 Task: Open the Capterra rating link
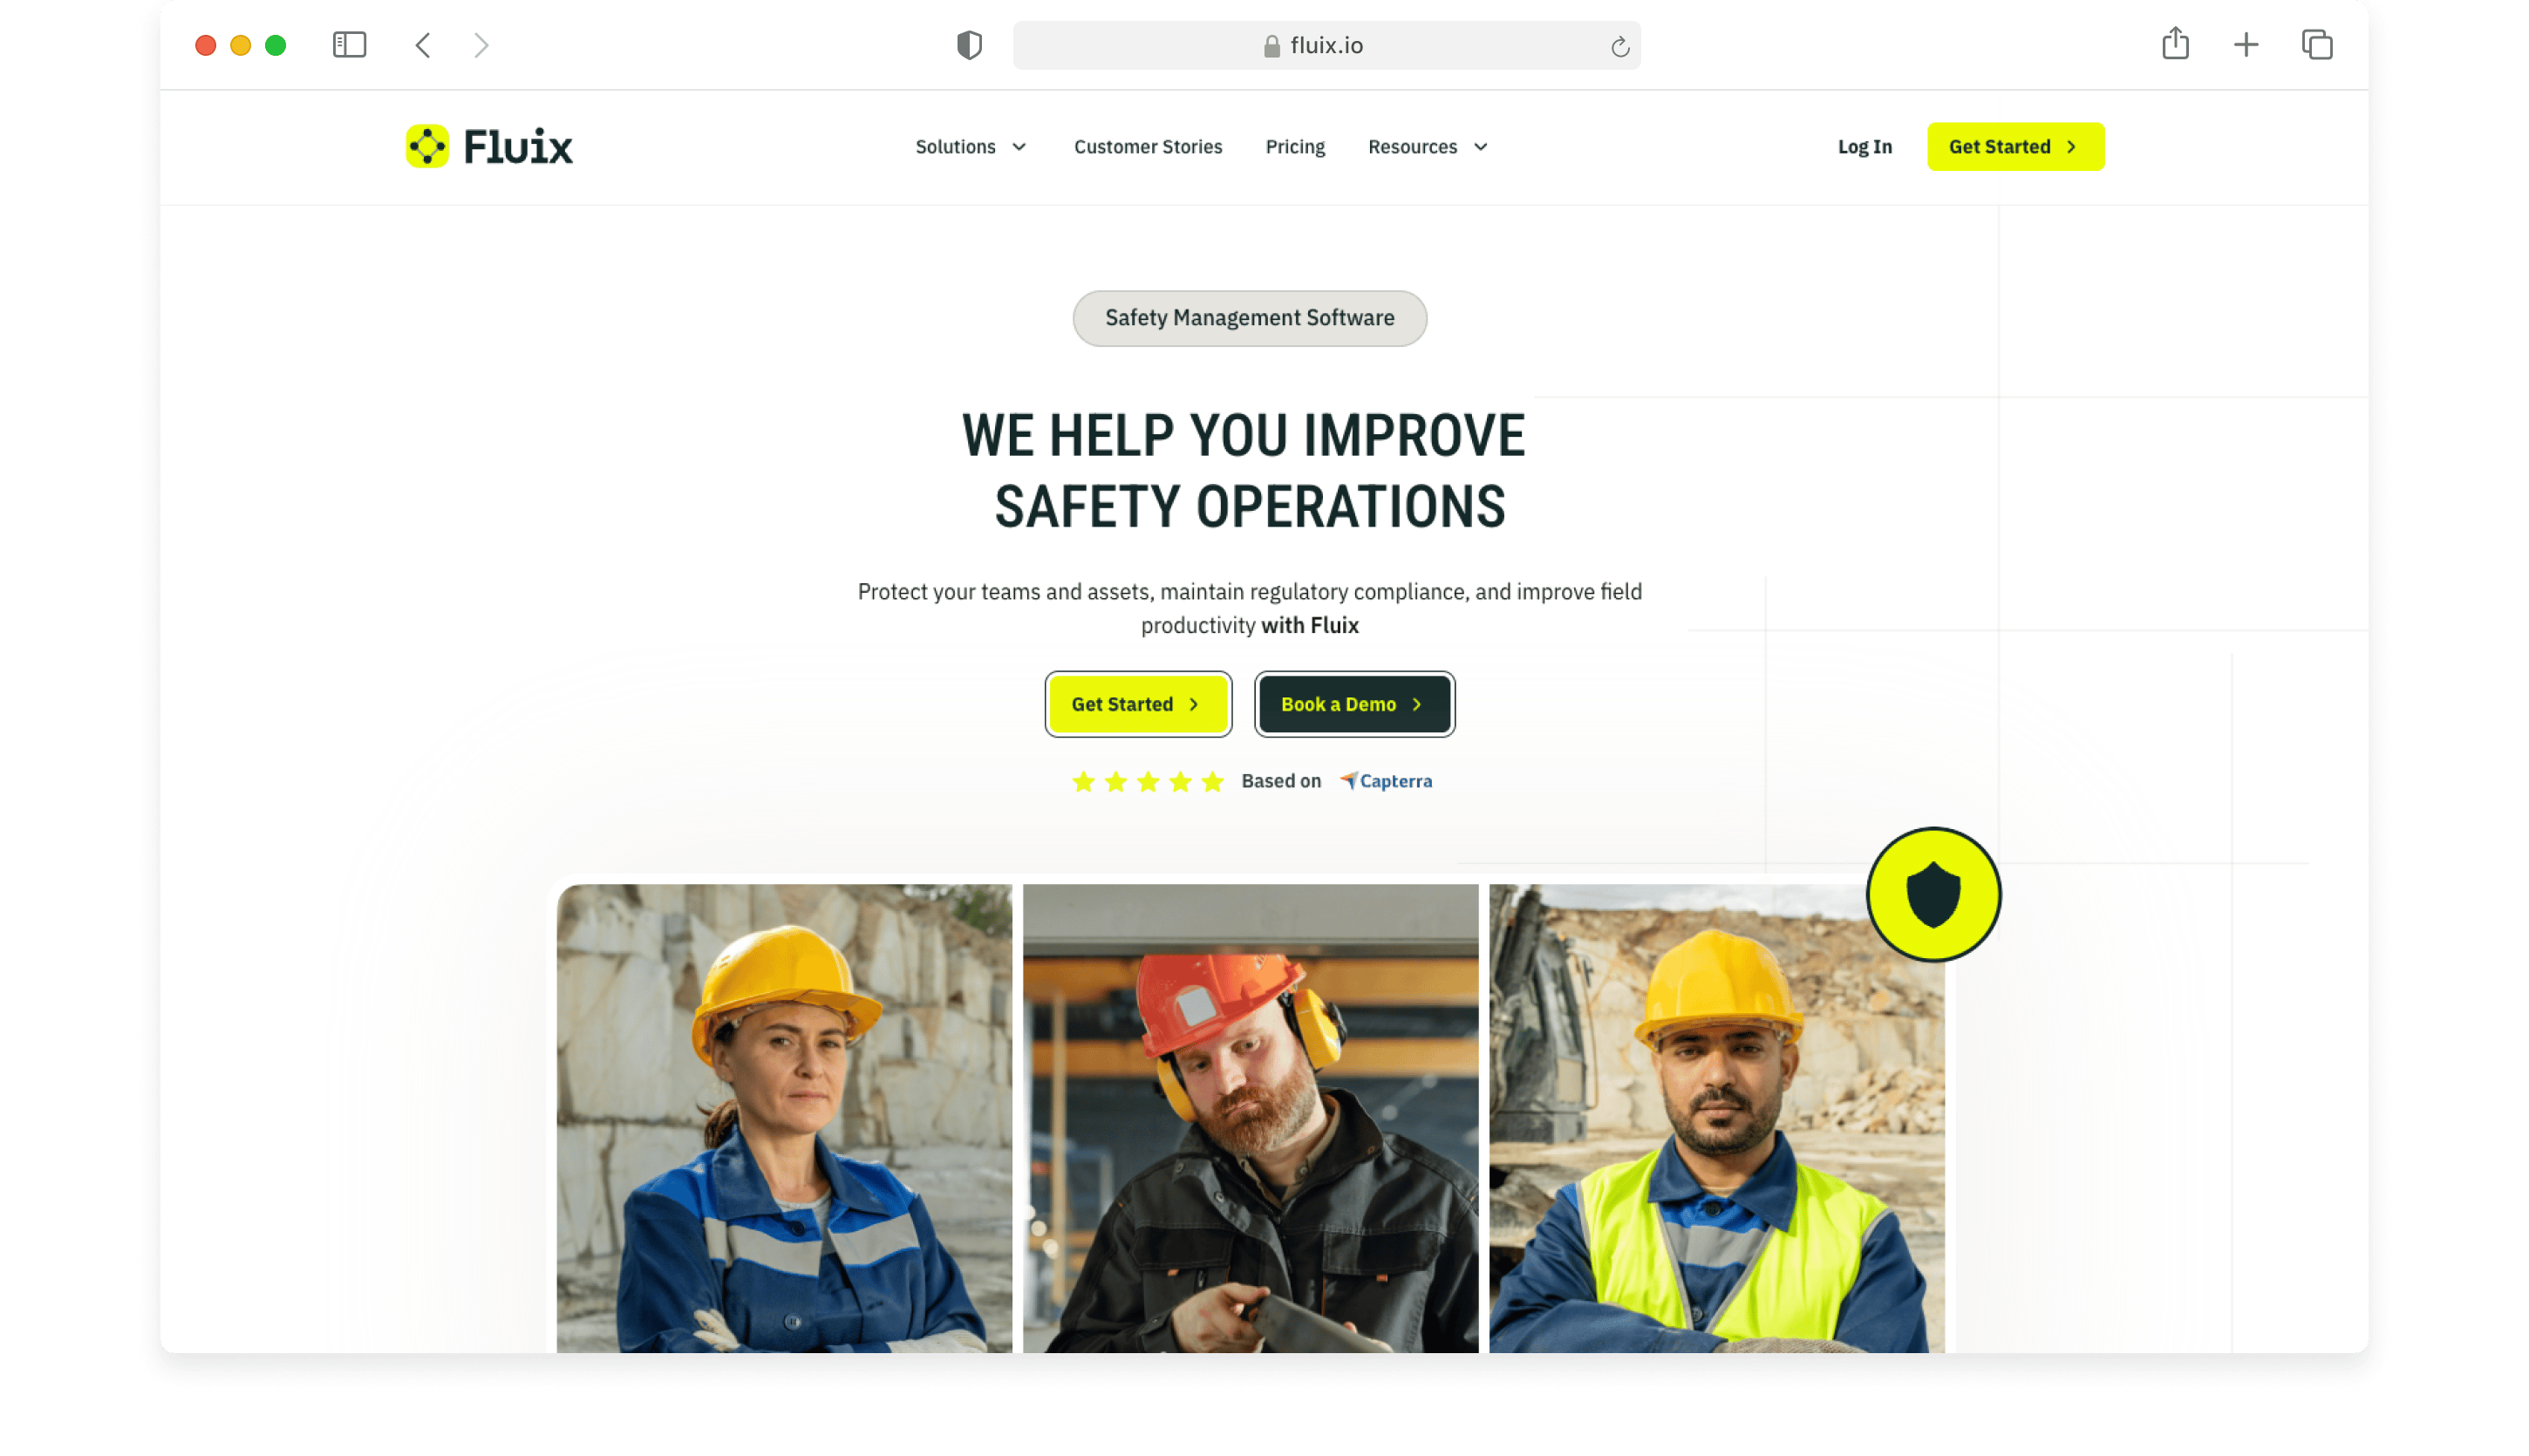coord(1385,781)
